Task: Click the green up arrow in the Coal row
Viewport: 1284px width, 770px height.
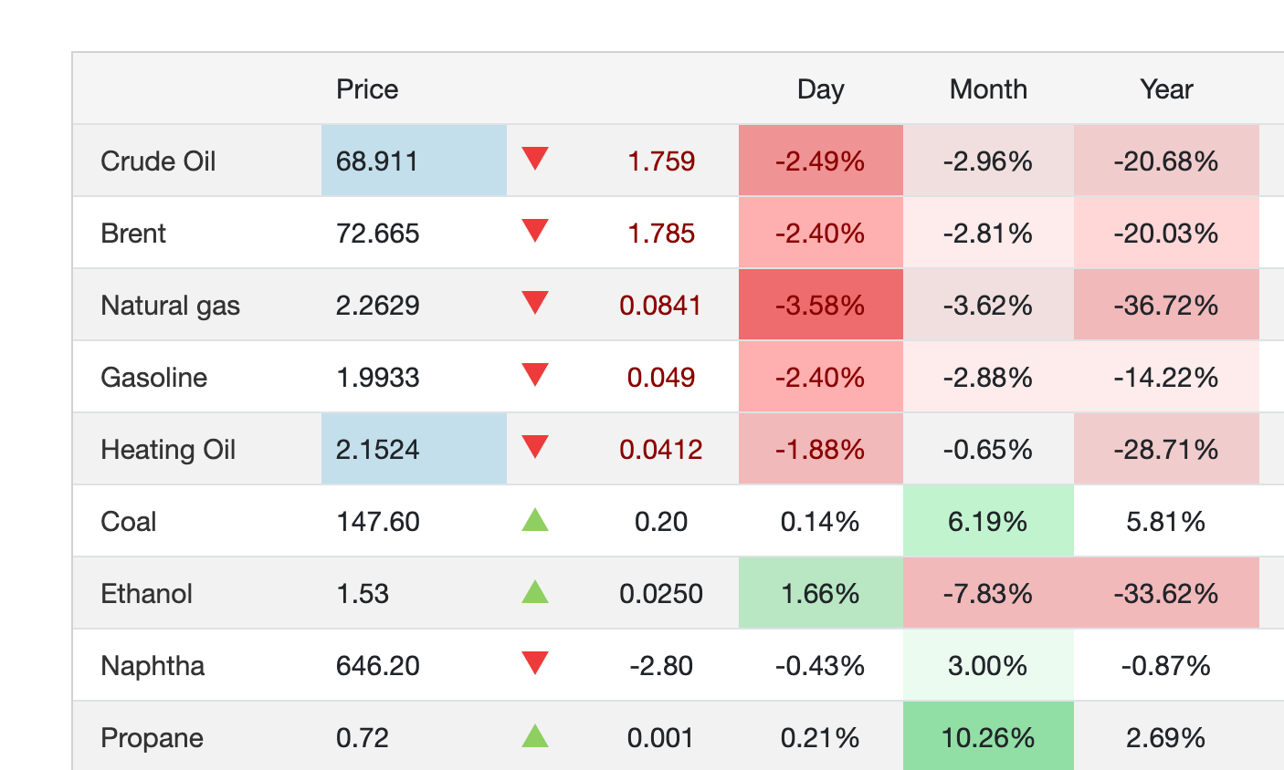Action: pos(535,520)
